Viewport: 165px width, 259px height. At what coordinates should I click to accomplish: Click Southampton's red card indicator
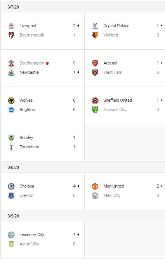(47, 63)
